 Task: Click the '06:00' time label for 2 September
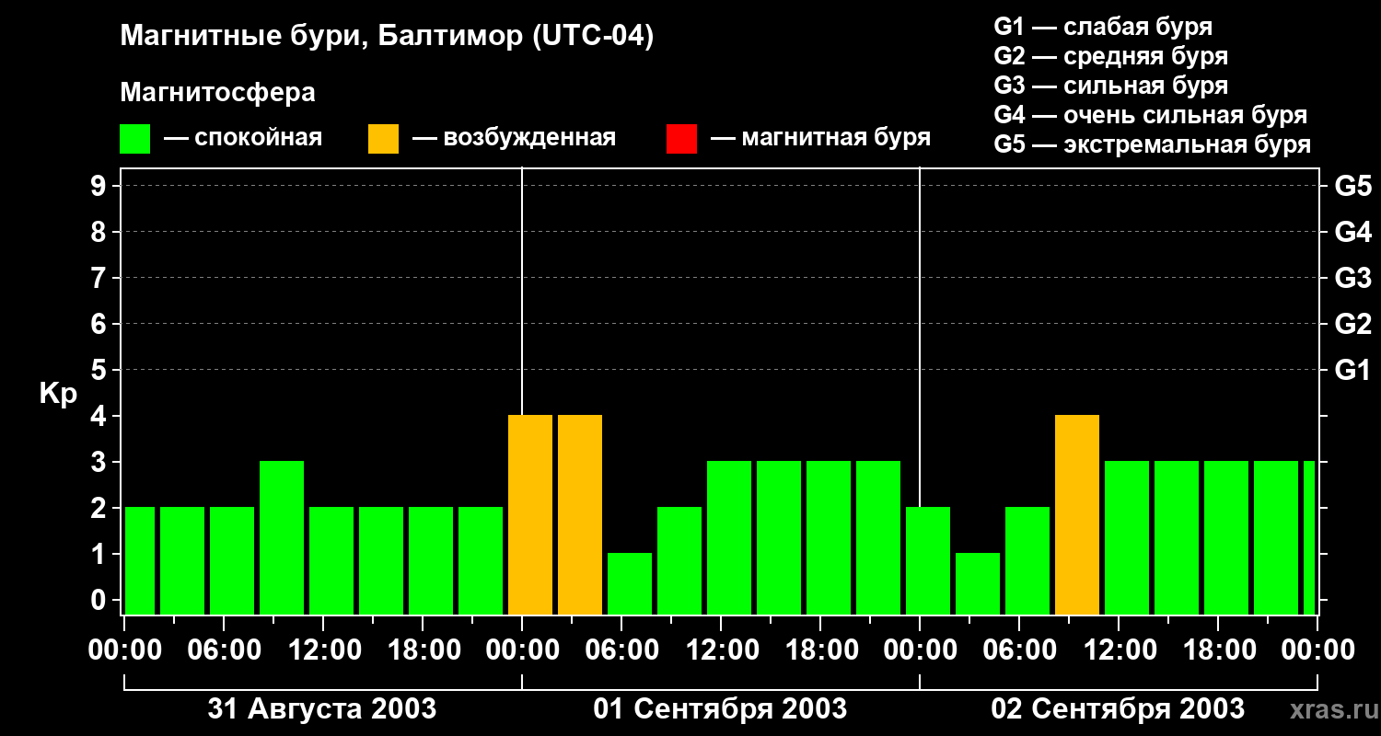(1019, 650)
